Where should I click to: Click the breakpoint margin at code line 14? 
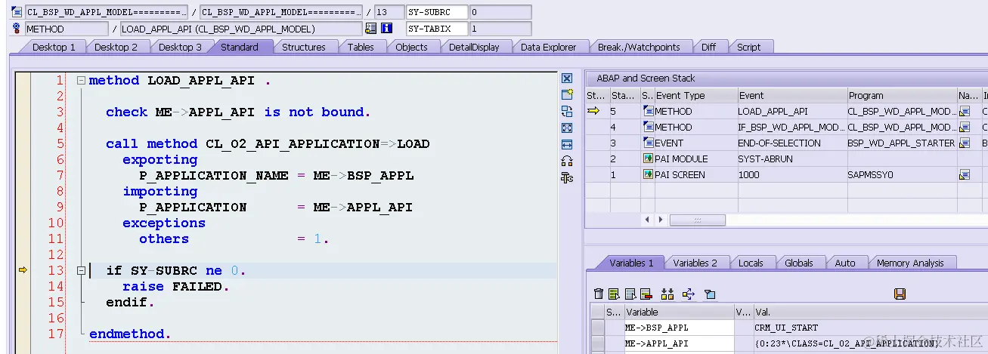(x=23, y=286)
